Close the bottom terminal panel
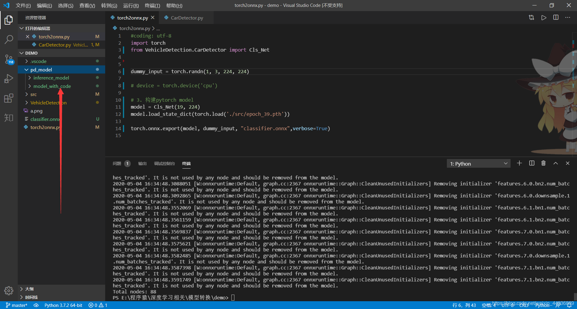 (568, 163)
